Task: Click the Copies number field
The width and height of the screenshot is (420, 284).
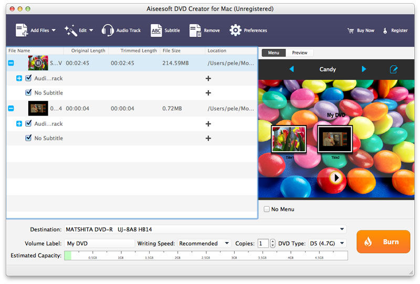Action: tap(263, 243)
